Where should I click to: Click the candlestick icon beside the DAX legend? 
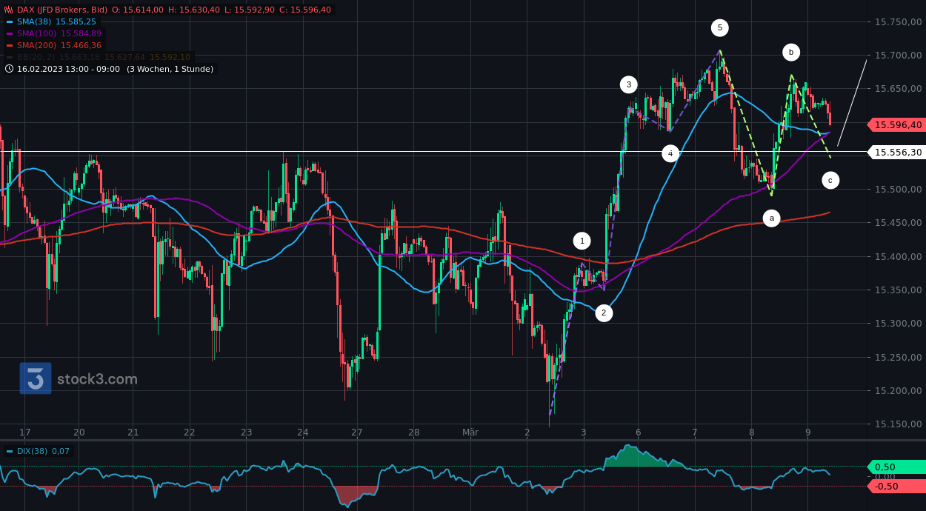coord(8,9)
